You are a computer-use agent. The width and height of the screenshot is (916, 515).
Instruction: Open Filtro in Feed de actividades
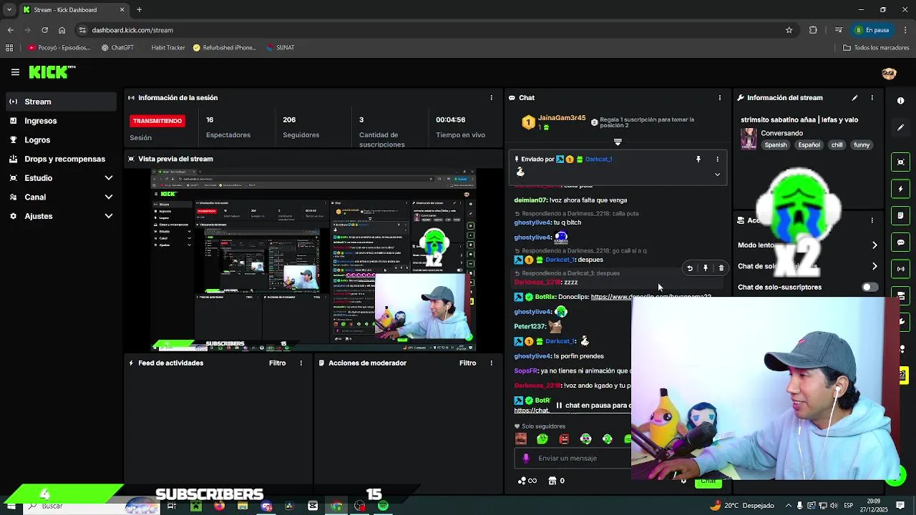[x=278, y=363]
